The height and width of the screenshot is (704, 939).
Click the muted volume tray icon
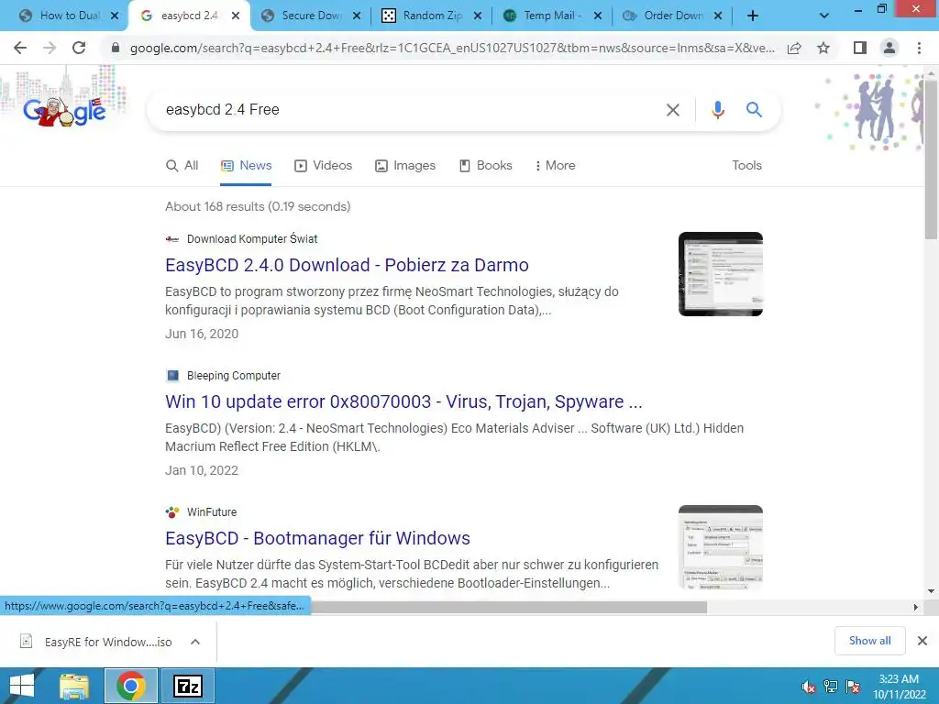tap(809, 687)
